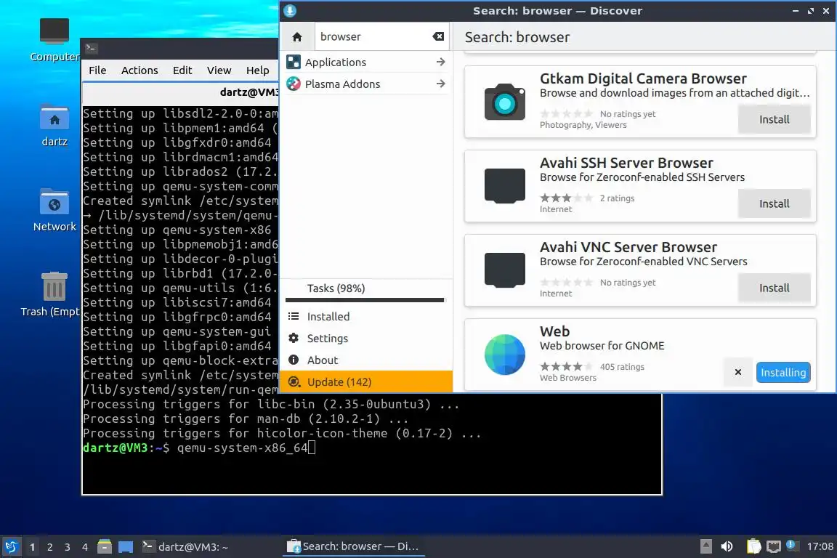The height and width of the screenshot is (558, 837).
Task: Open the terminal View menu
Action: click(x=219, y=70)
